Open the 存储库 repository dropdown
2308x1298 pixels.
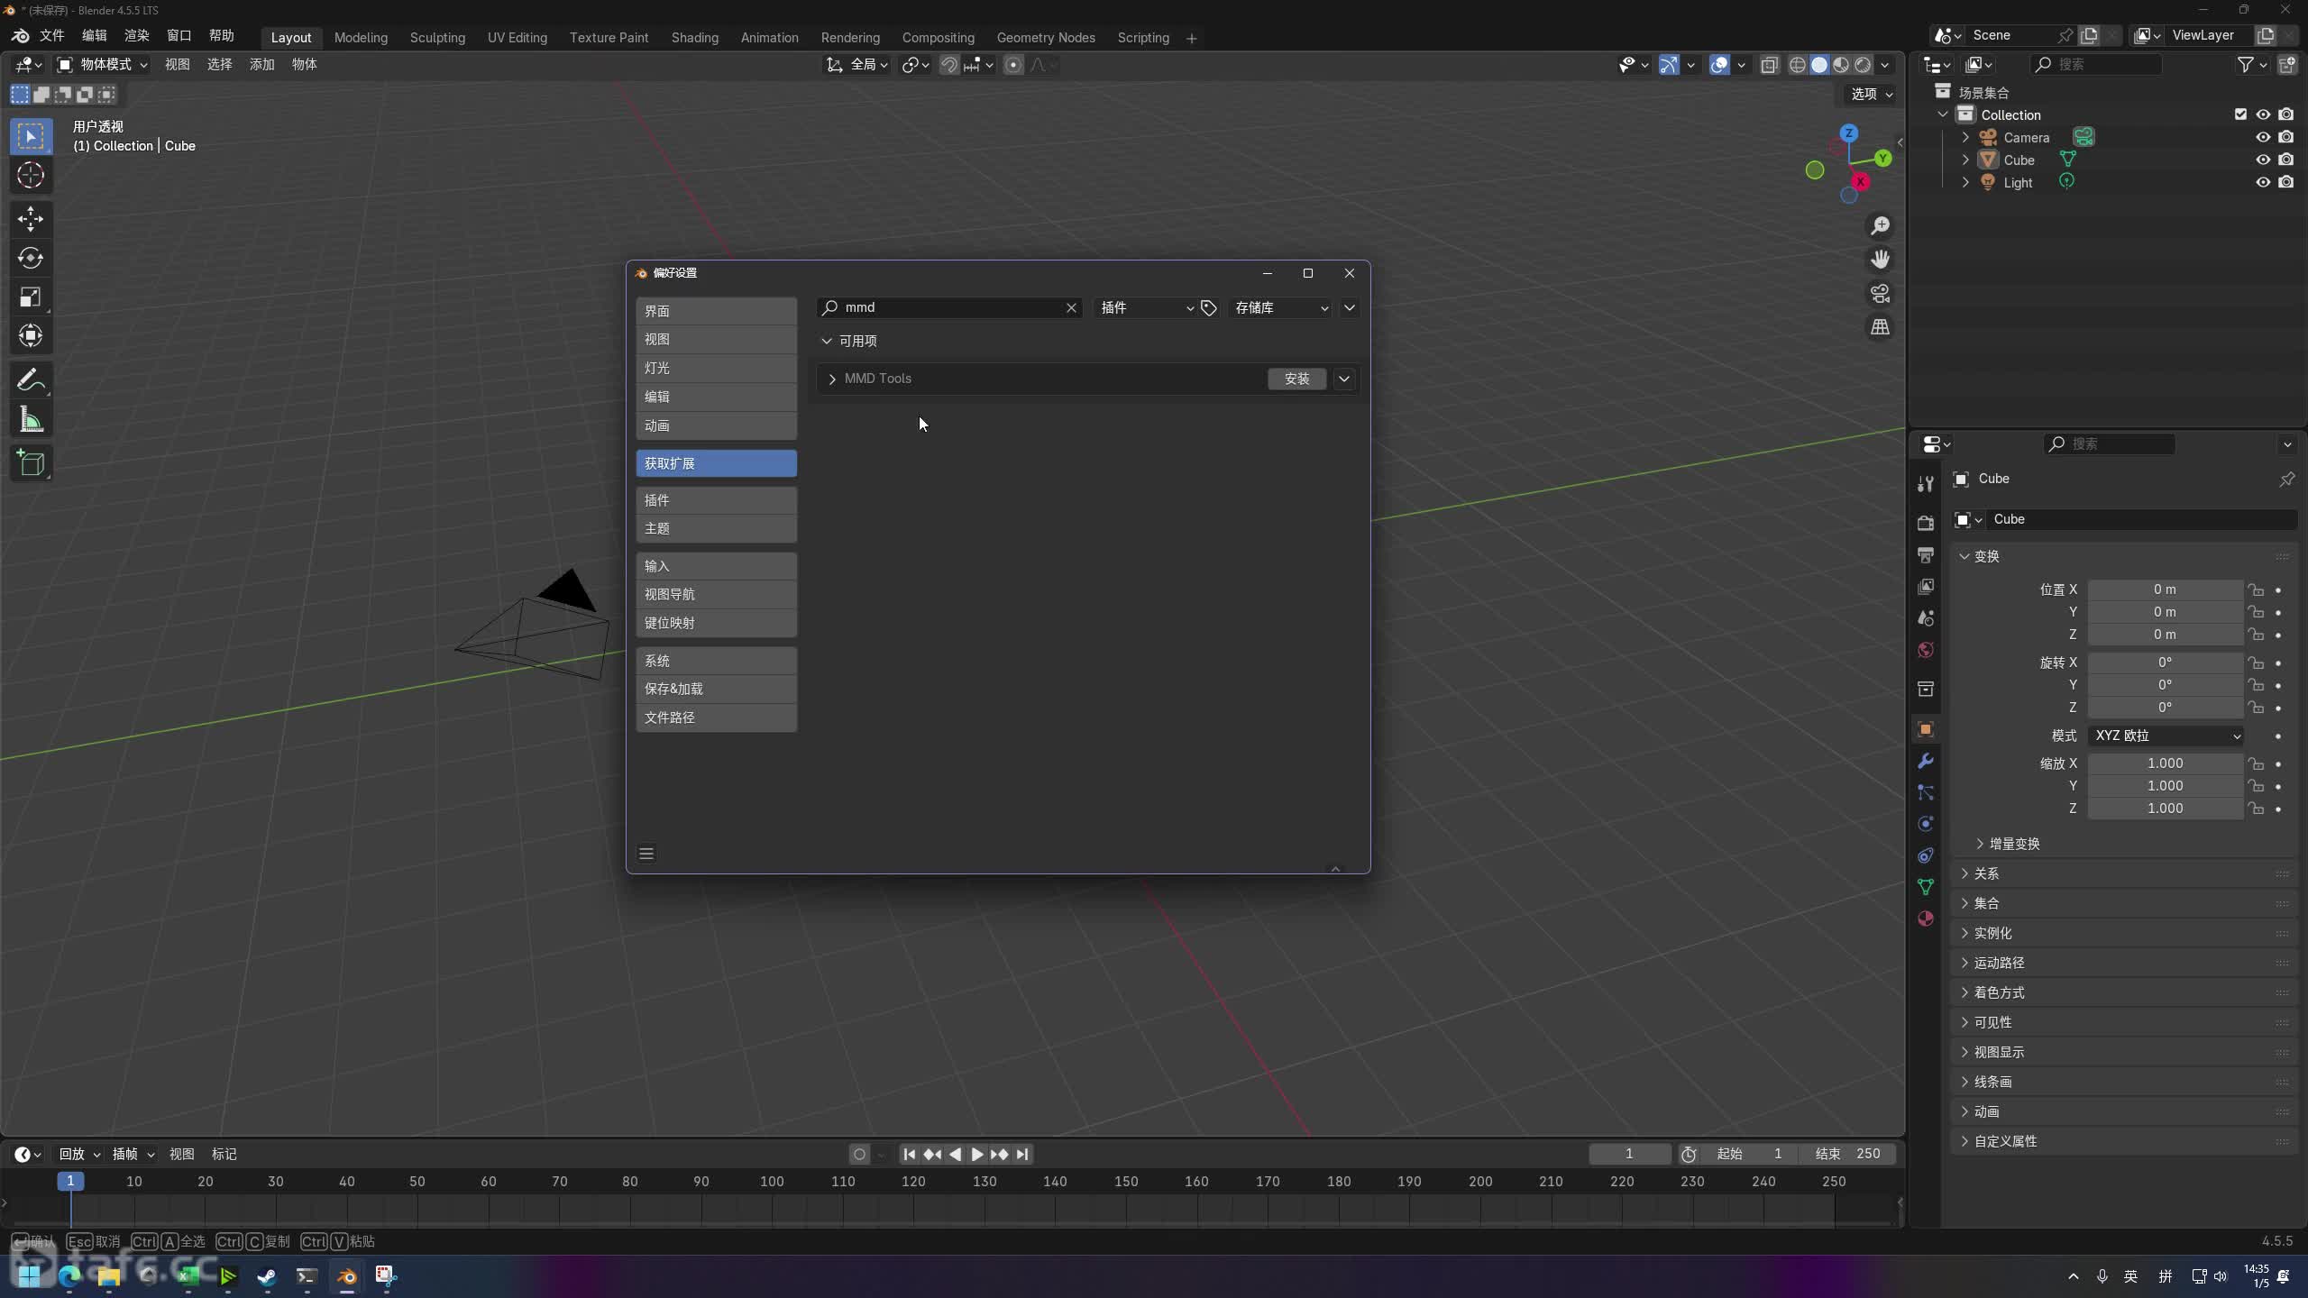[x=1280, y=308]
